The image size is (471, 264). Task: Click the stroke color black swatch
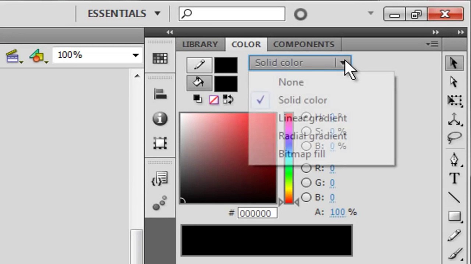[226, 65]
